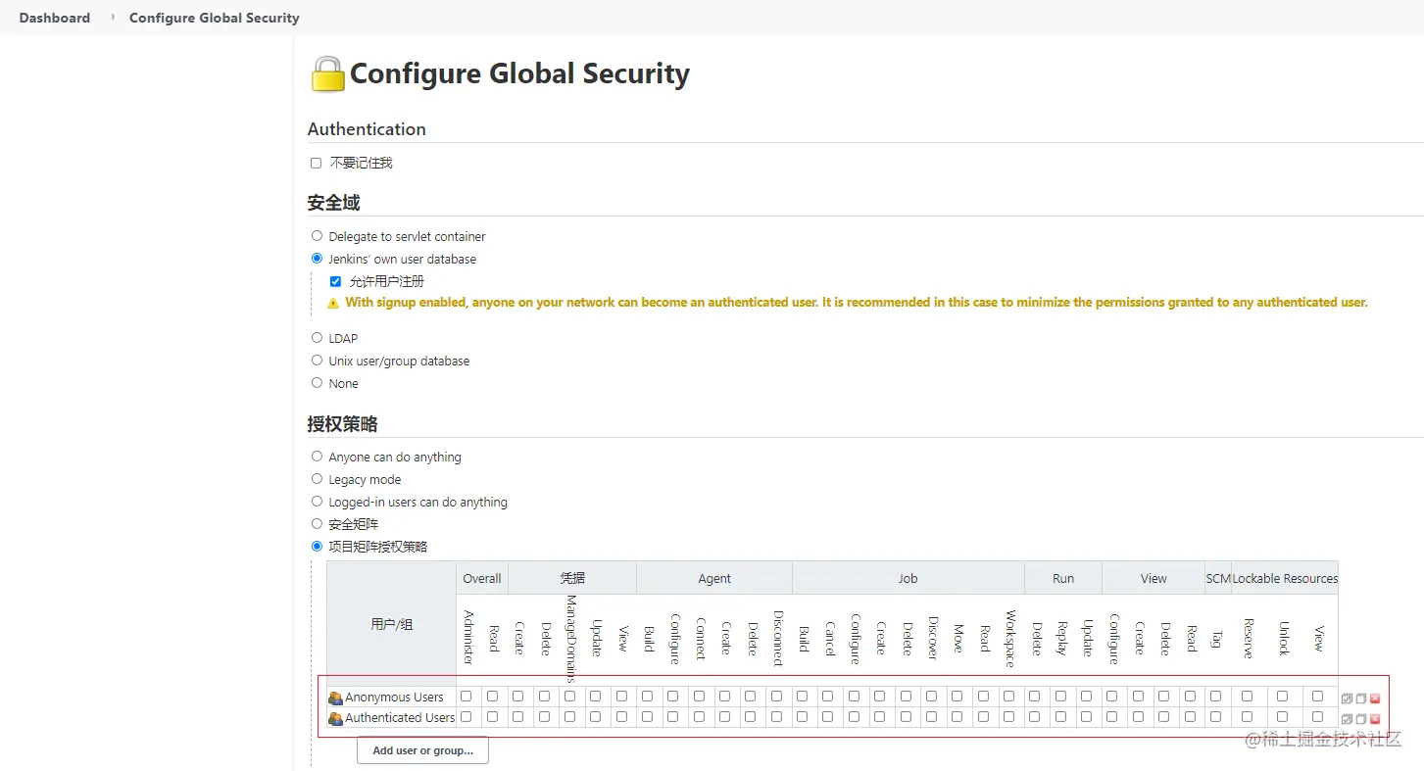The height and width of the screenshot is (771, 1424).
Task: Choose Unix user/group database option
Action: click(317, 361)
